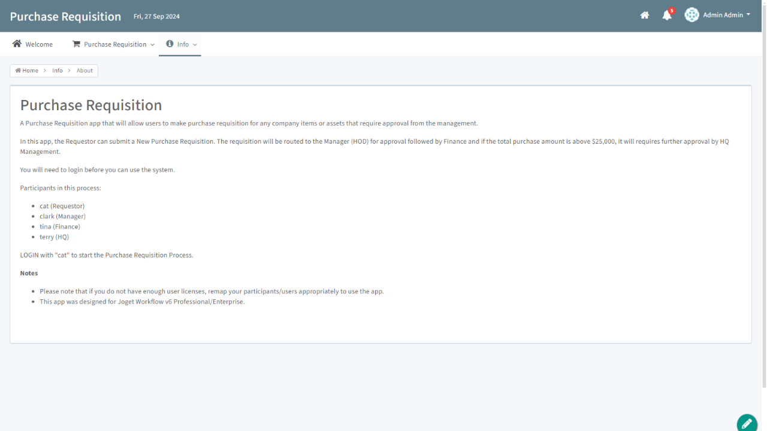The width and height of the screenshot is (767, 431).
Task: Click the About breadcrumb item
Action: point(84,71)
